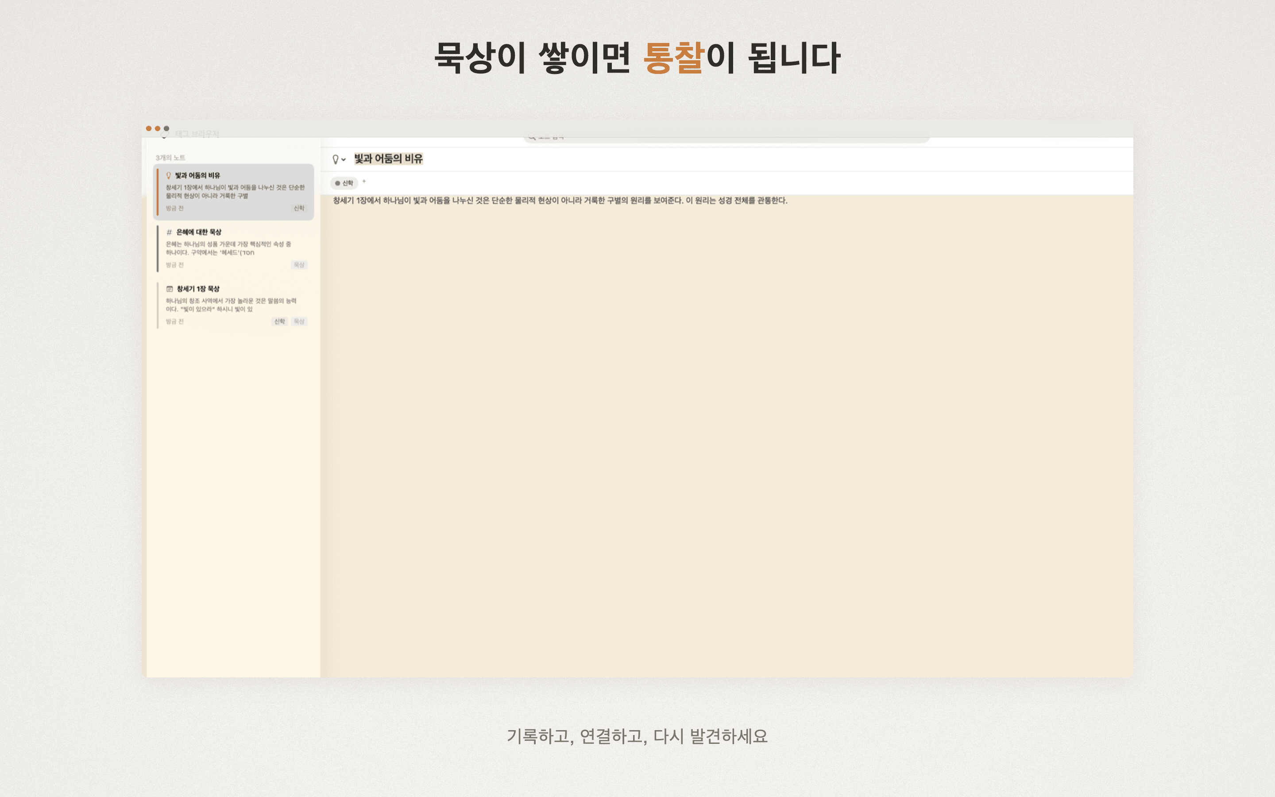
Task: Click the lightbulb icon on the 빛과 어둠의 비유 card
Action: [x=169, y=175]
